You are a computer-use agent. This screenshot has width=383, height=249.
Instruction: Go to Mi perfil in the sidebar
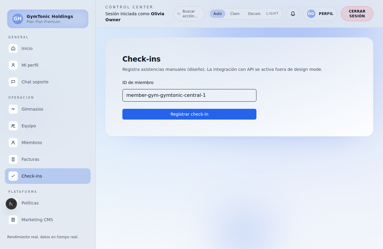point(29,65)
